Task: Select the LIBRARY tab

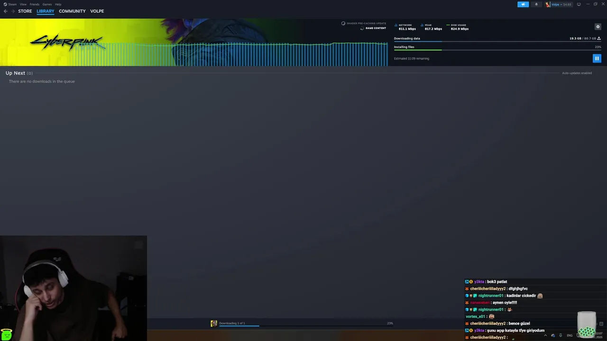Action: pos(46,11)
